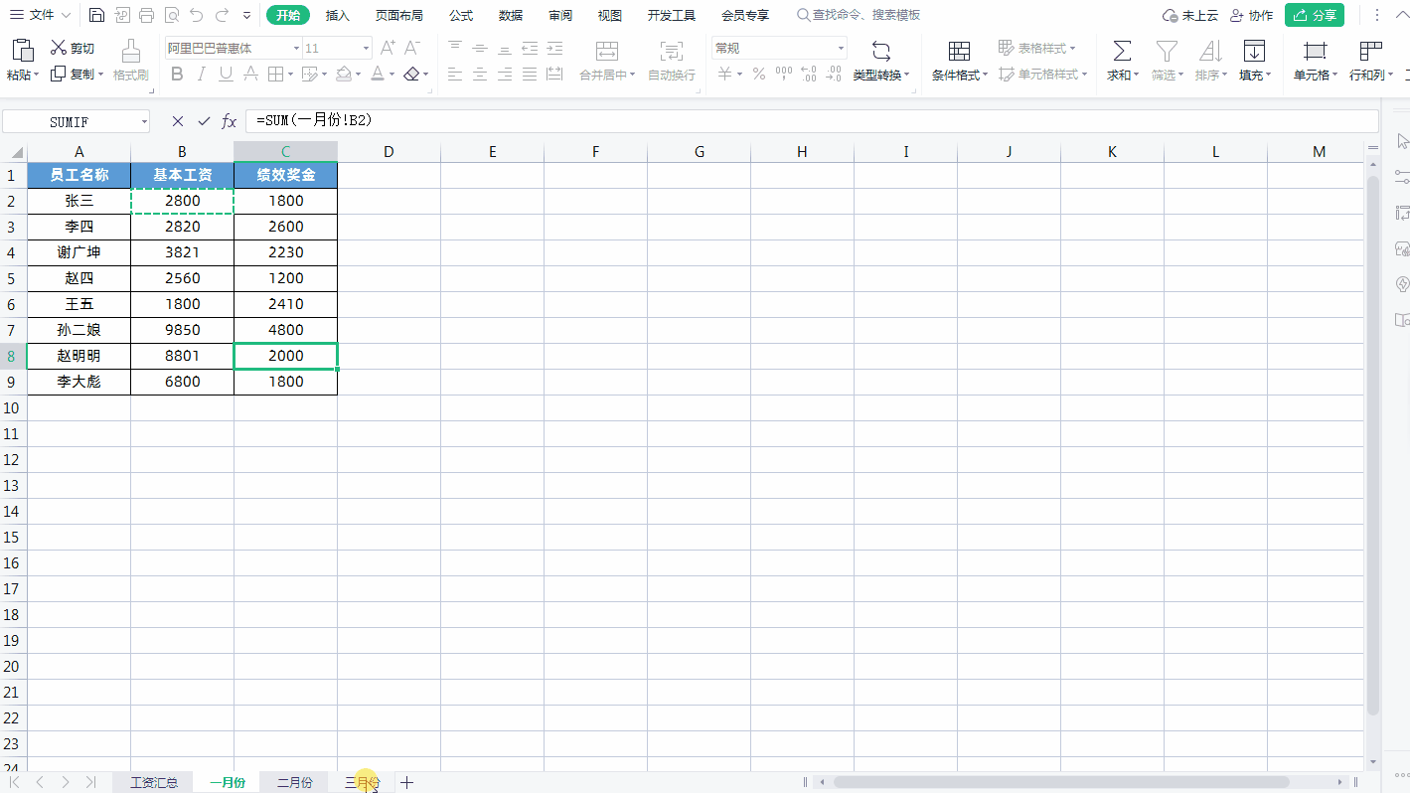
Task: Click the Format Painter (格式刷) brush
Action: [130, 61]
